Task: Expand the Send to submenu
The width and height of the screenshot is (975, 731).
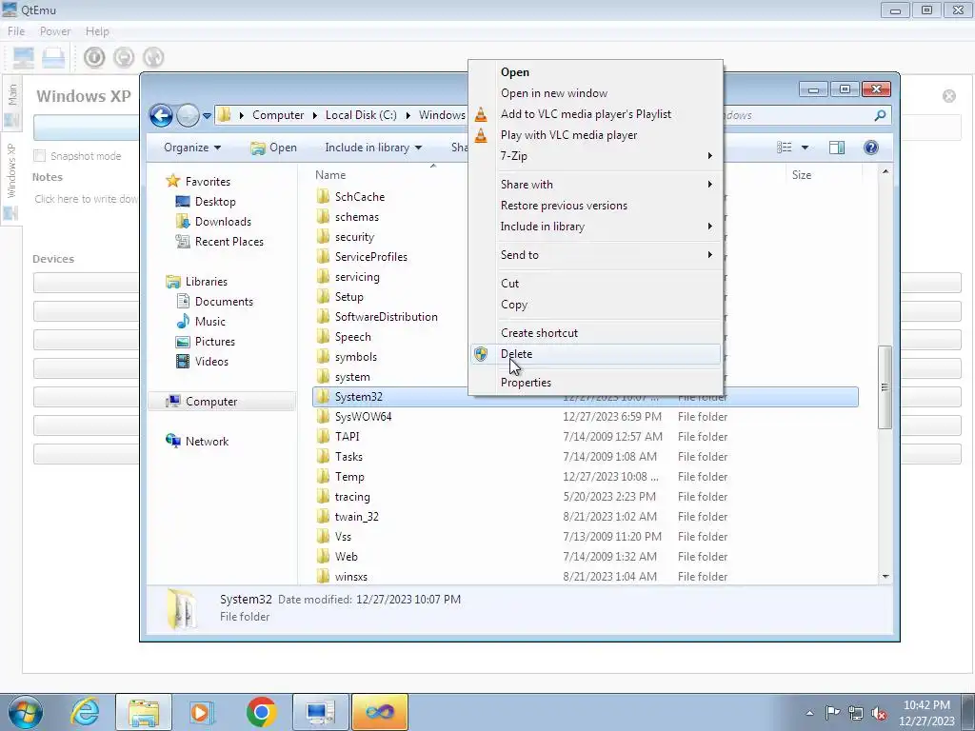Action: pyautogui.click(x=595, y=255)
